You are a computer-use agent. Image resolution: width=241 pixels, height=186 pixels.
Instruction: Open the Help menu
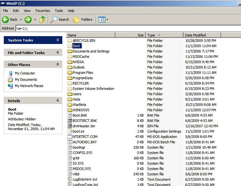(71, 11)
